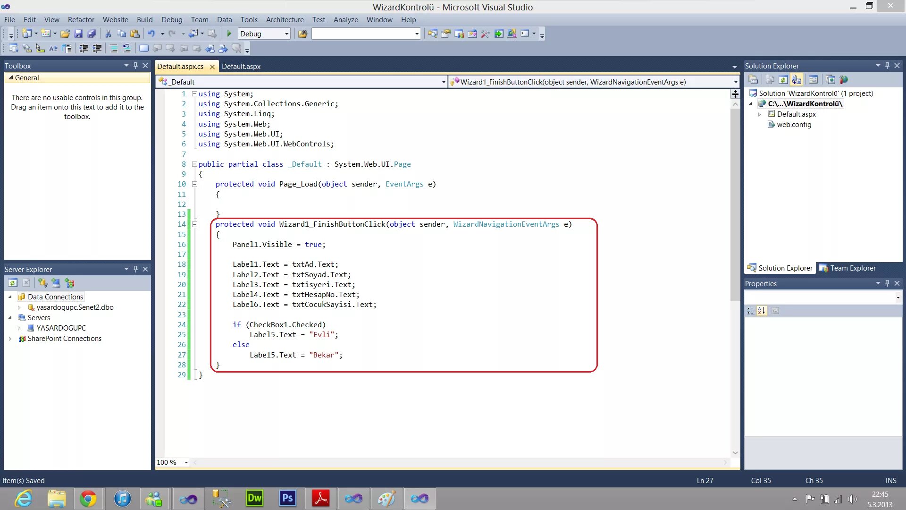Click the Save All toolbar icon
Image resolution: width=906 pixels, height=510 pixels.
[x=92, y=34]
